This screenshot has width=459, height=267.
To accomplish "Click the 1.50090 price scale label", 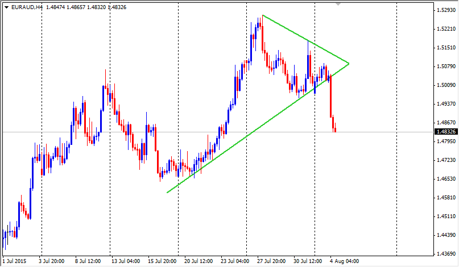I will (446, 85).
